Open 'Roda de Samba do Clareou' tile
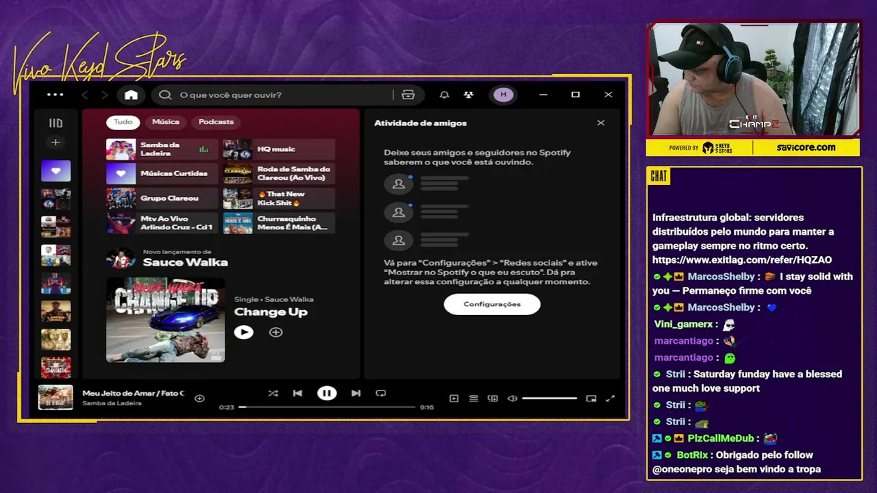 [x=279, y=174]
